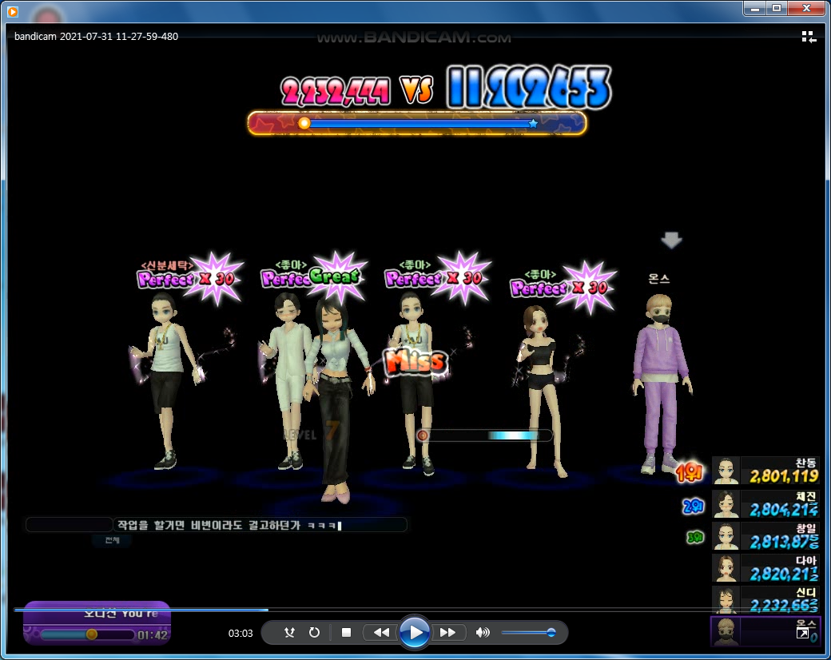Adjust the volume slider
Viewport: 831px width, 660px height.
tap(528, 632)
